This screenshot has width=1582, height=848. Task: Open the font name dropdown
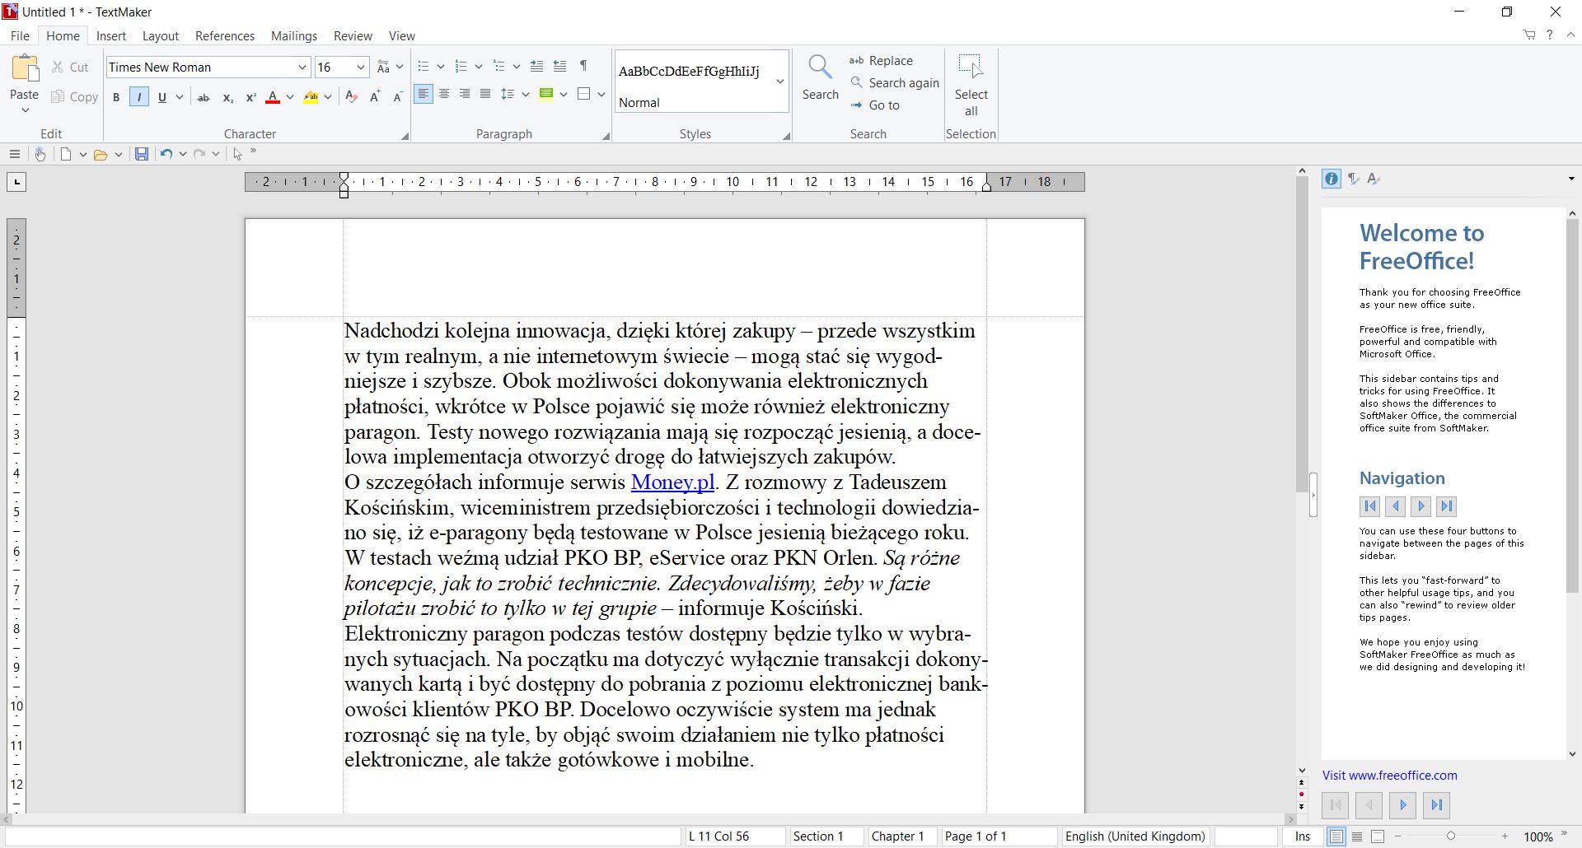point(302,67)
